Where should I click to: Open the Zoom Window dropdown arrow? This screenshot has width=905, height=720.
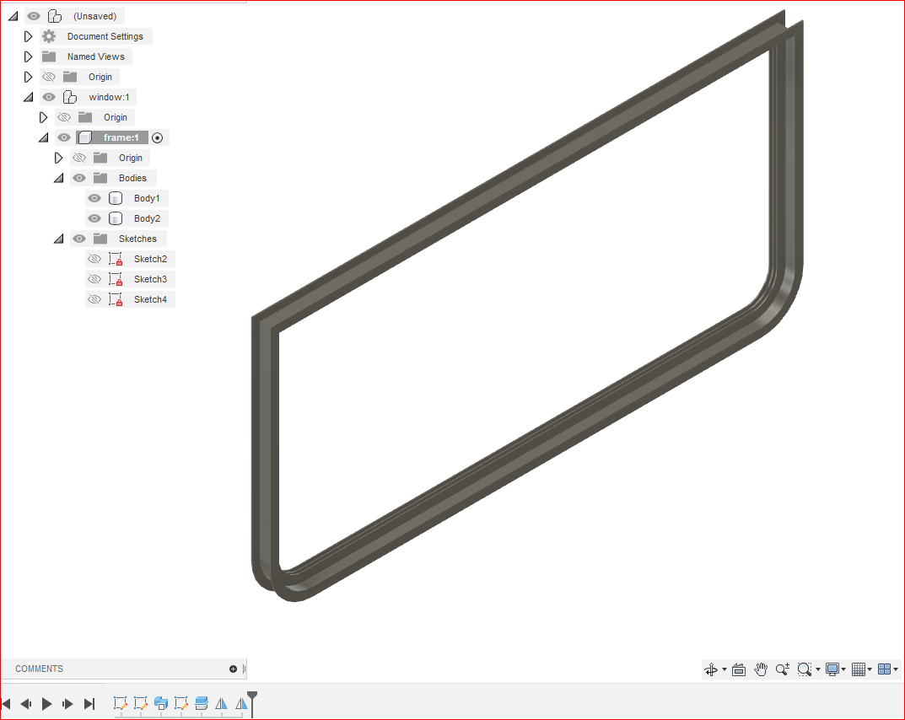tap(818, 669)
